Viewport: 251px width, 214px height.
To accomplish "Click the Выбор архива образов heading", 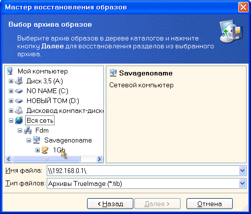I will click(x=50, y=24).
